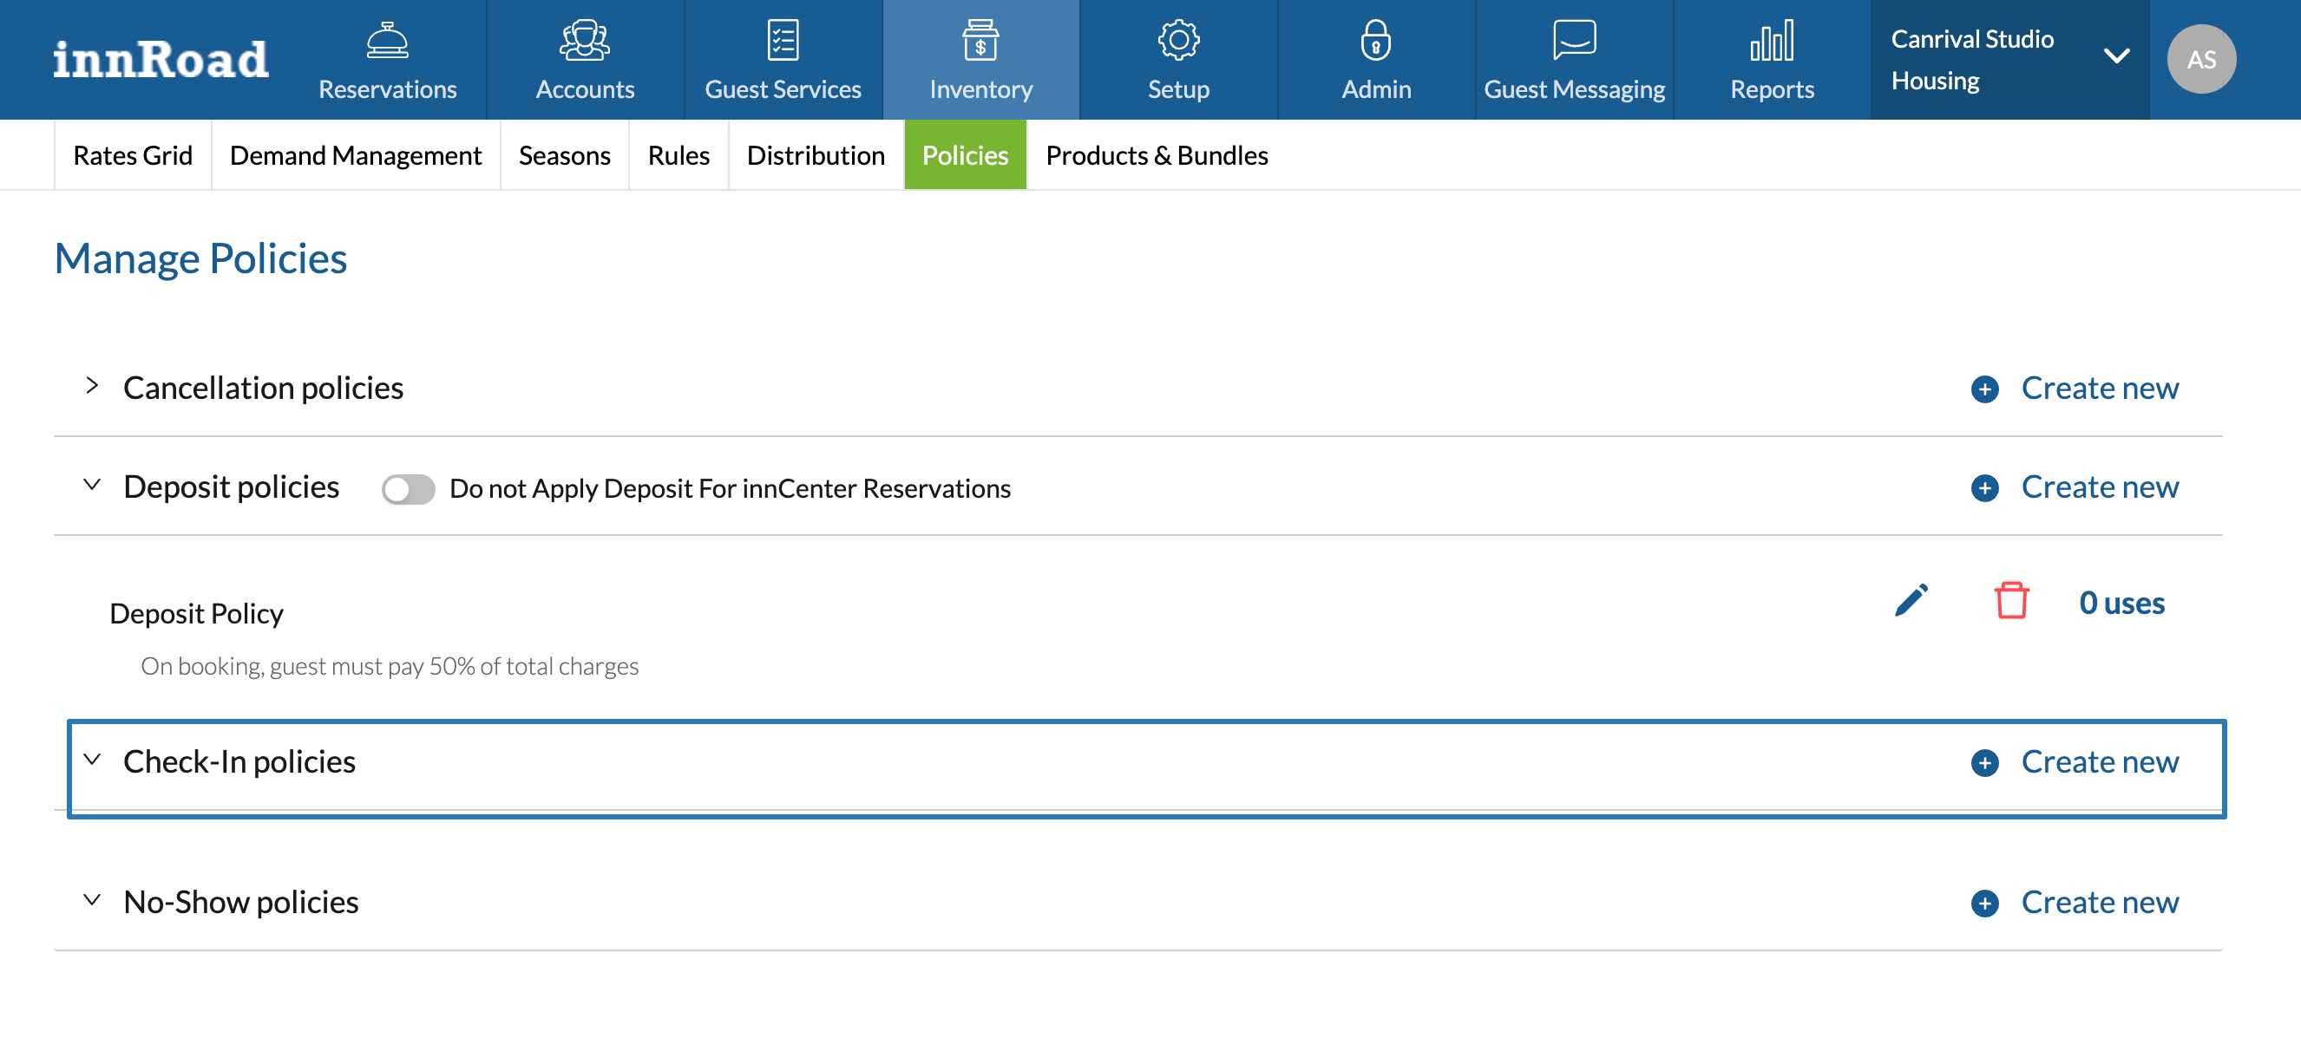The height and width of the screenshot is (1051, 2301).
Task: Switch to the Products & Bundles tab
Action: coord(1156,155)
